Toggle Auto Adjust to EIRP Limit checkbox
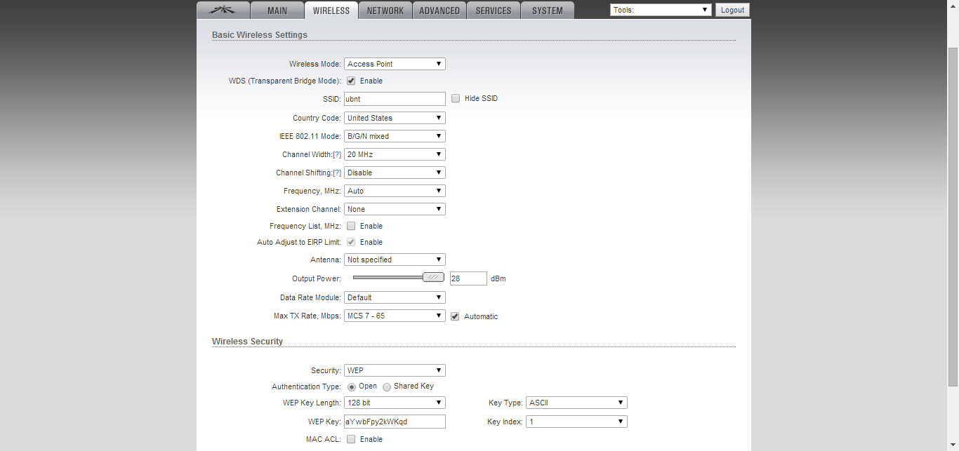The height and width of the screenshot is (451, 959). [351, 242]
